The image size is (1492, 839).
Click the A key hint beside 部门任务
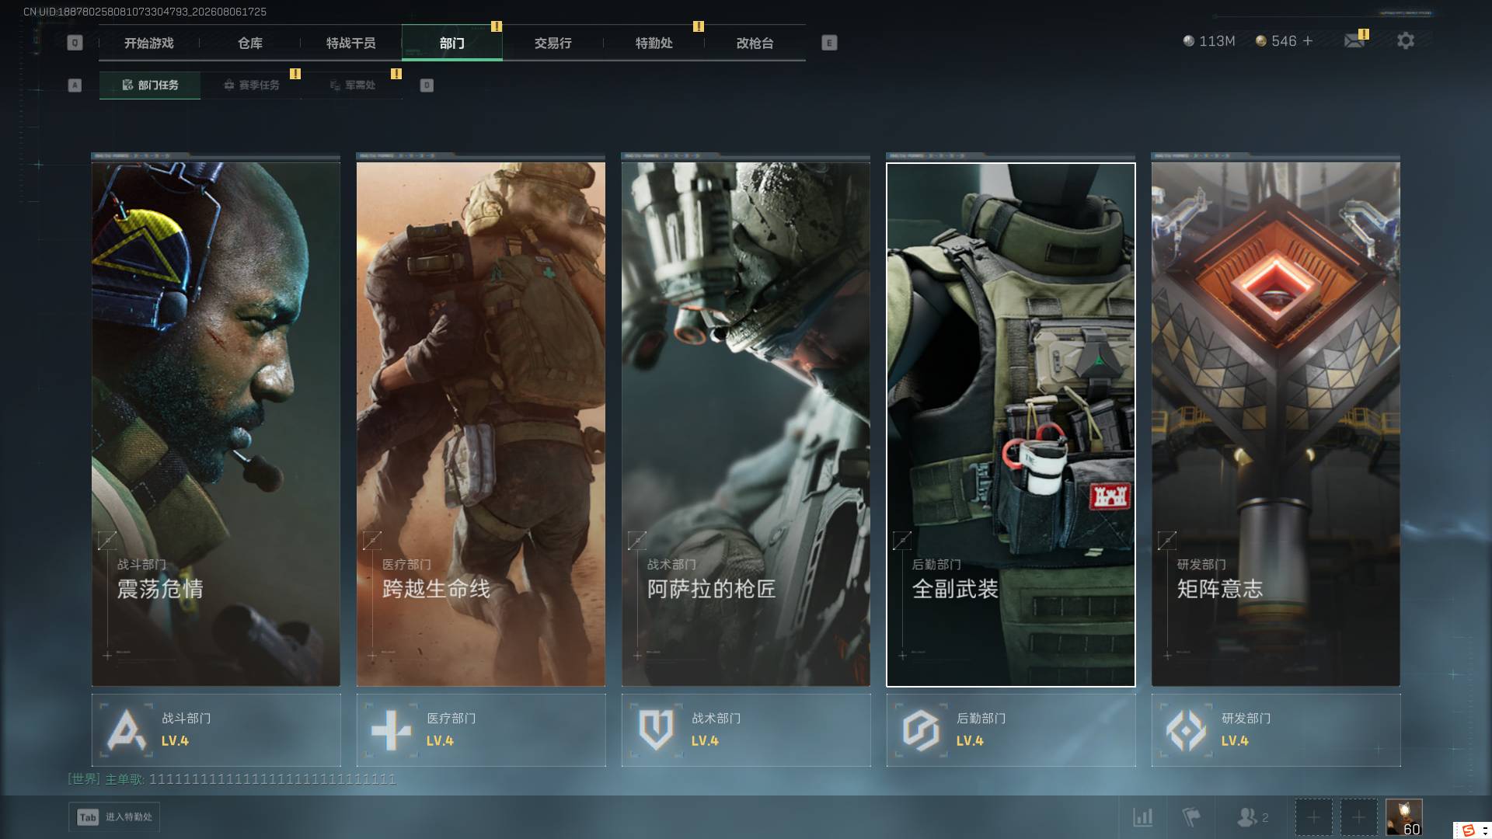pos(75,85)
